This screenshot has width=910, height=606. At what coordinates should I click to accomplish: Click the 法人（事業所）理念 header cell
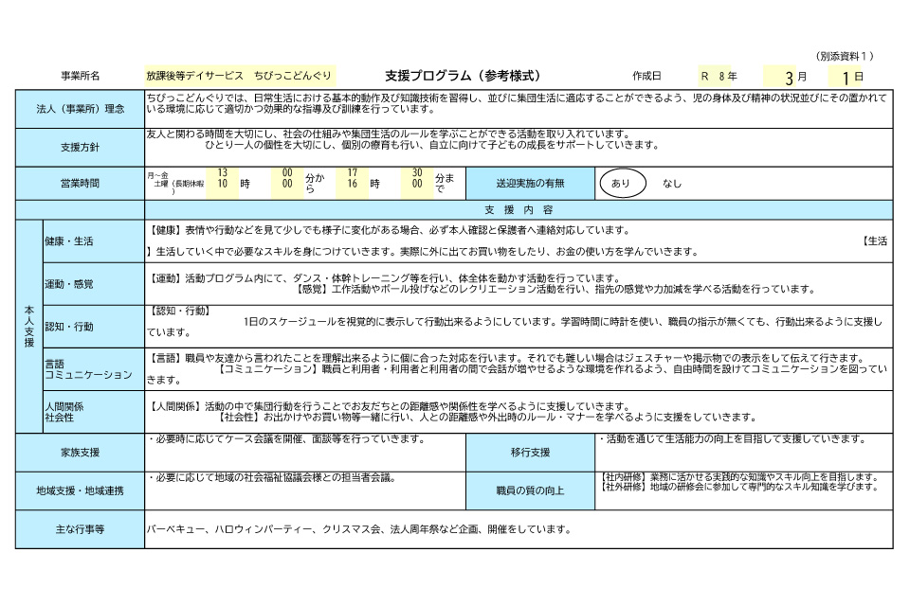(x=80, y=109)
